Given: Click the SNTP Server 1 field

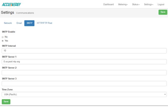Looking at the screenshot, I should click(x=84, y=62).
